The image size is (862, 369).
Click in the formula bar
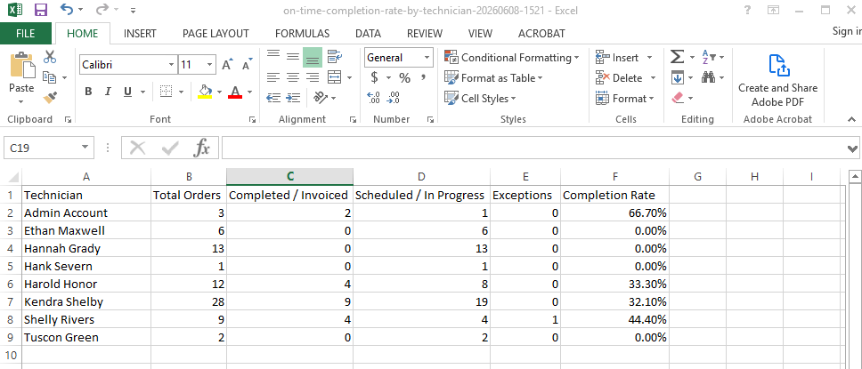click(533, 148)
